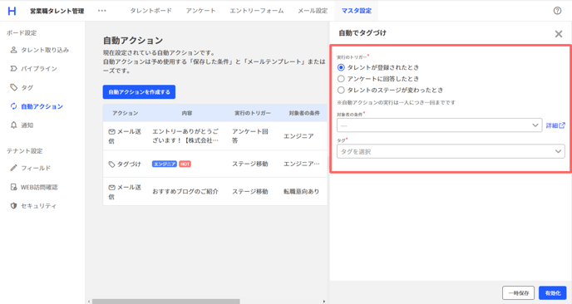The image size is (572, 304).
Task: Select タレントが登録されたとき radio option
Action: click(x=341, y=67)
